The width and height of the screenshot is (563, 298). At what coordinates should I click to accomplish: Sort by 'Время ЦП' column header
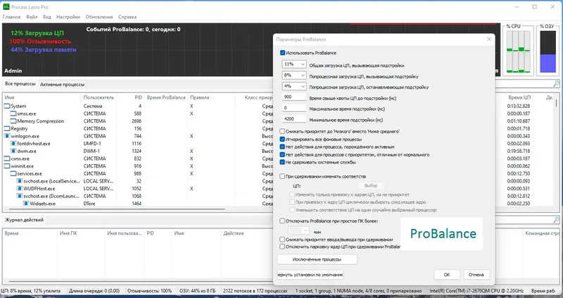519,97
